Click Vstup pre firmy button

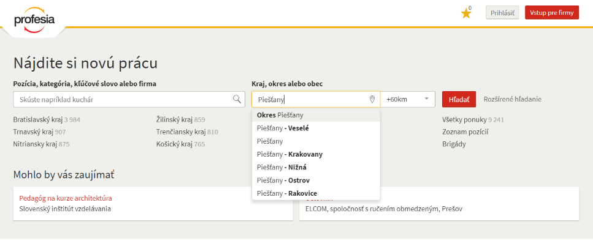[552, 12]
